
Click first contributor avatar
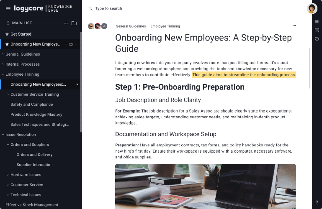[91, 26]
